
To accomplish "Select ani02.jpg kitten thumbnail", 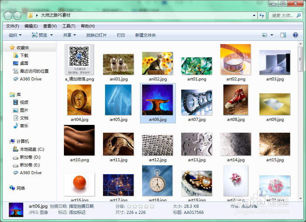I will (x=157, y=63).
